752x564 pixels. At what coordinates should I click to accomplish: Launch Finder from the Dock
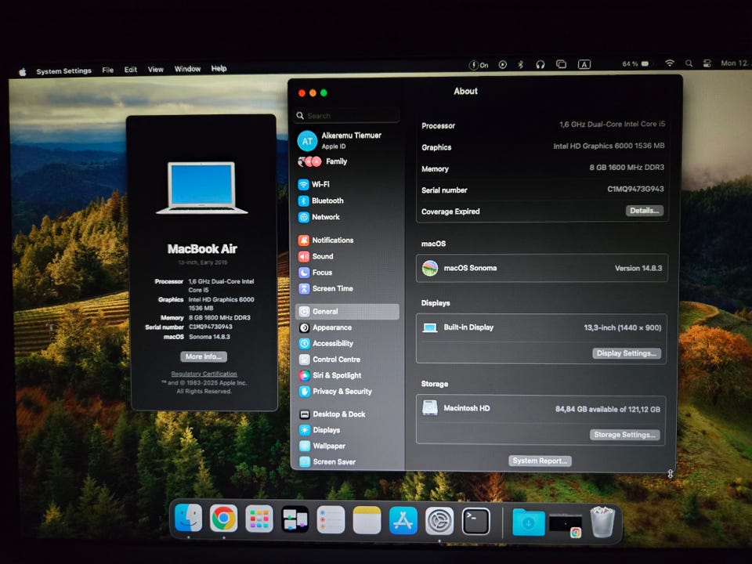188,519
